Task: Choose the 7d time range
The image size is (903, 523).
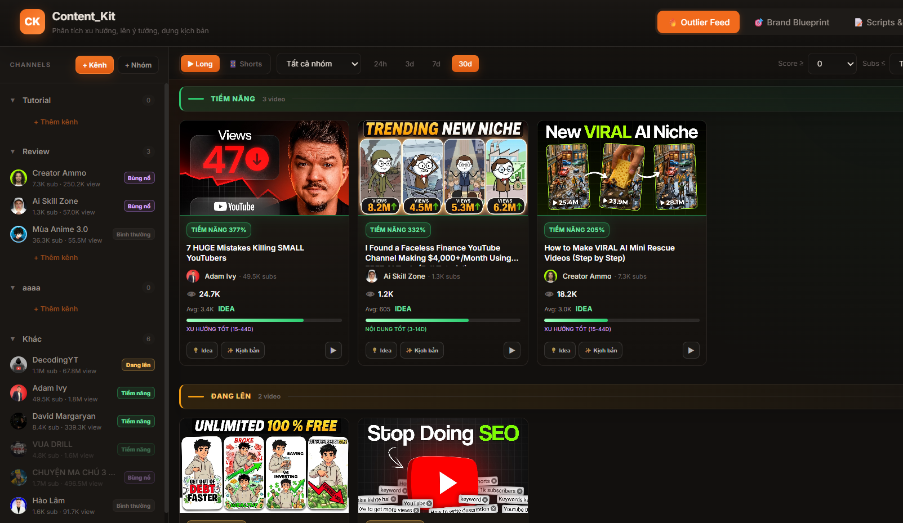Action: point(436,64)
